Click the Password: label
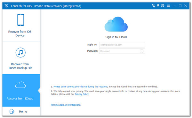The height and width of the screenshot is (118, 192). [x=92, y=51]
